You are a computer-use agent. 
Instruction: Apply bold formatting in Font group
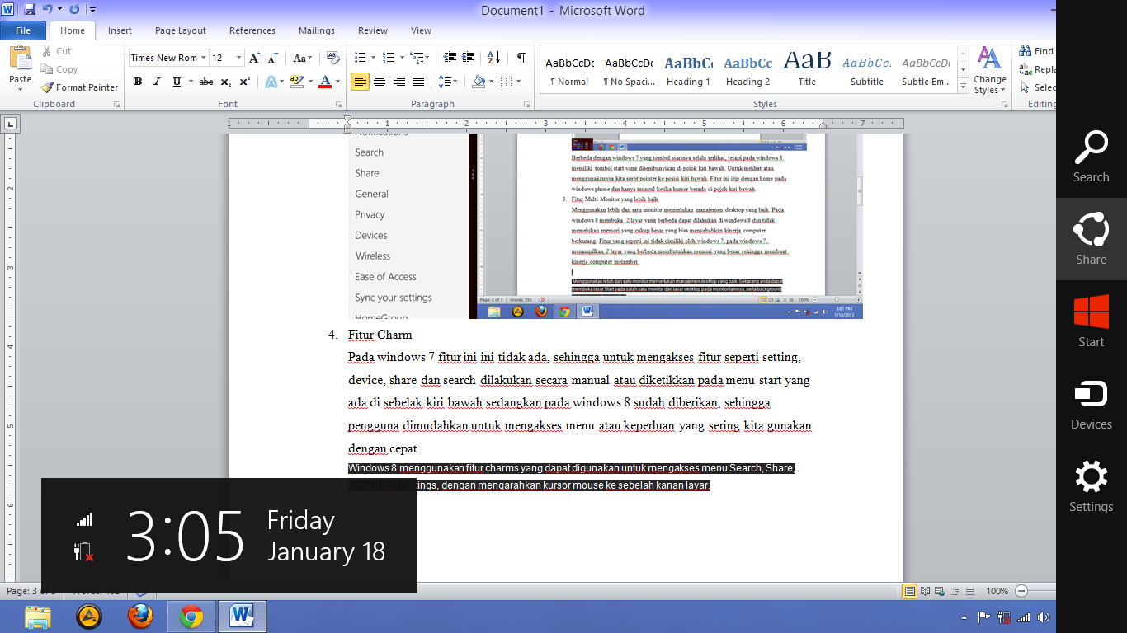(138, 82)
